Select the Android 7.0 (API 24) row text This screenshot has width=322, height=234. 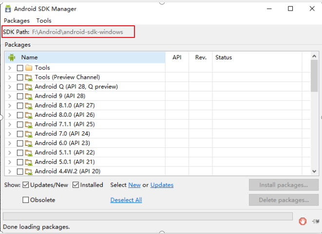[x=62, y=134]
